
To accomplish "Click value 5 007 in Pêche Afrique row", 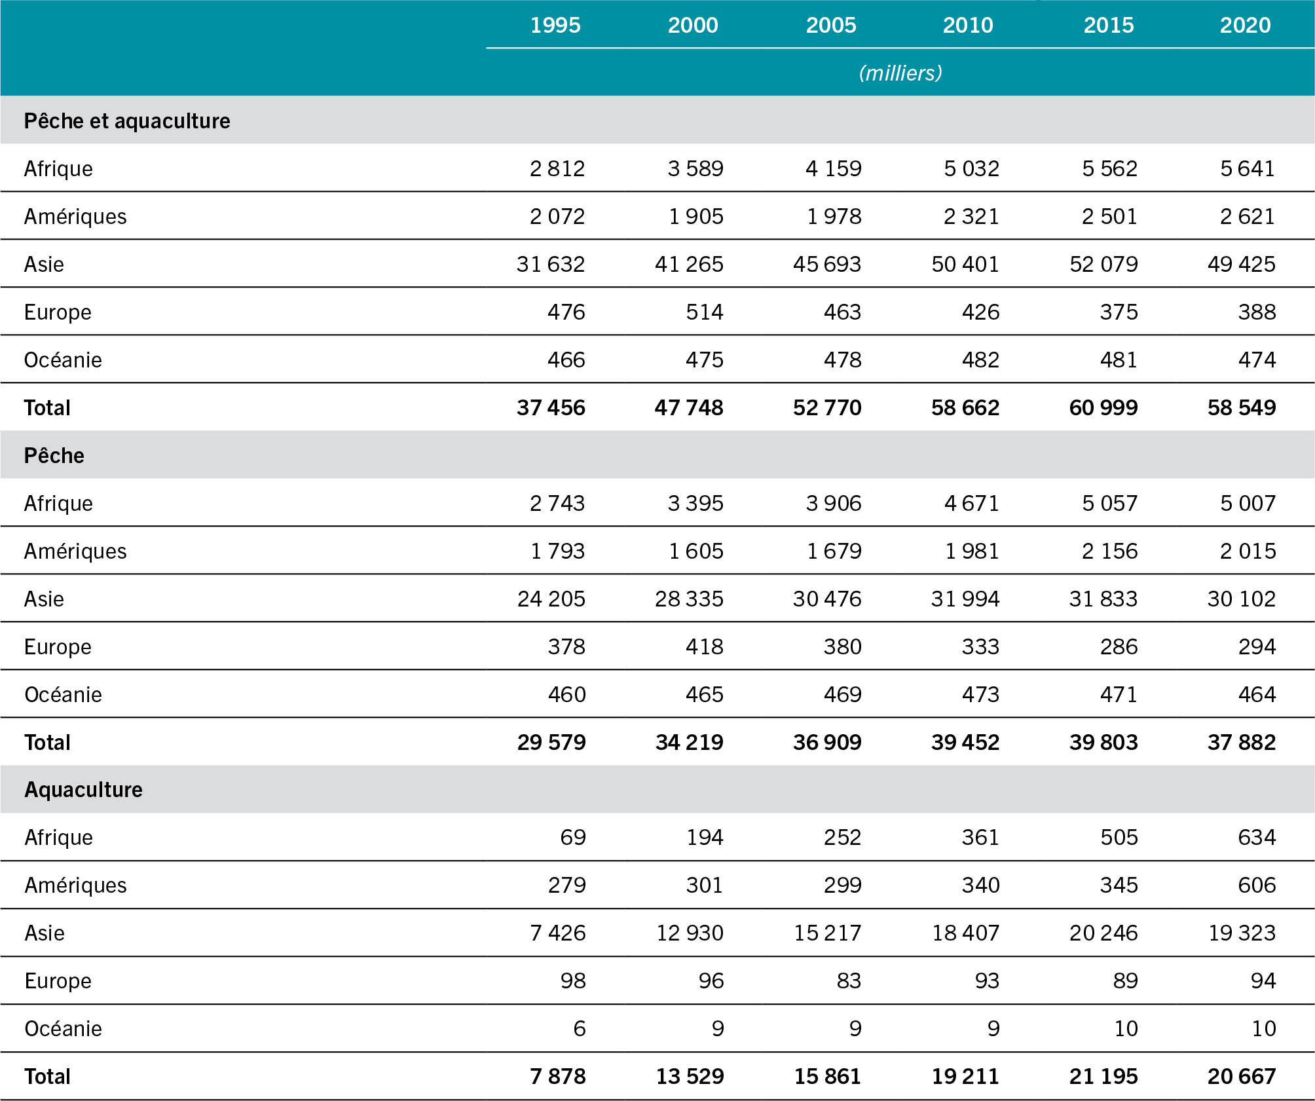I will point(1248,504).
